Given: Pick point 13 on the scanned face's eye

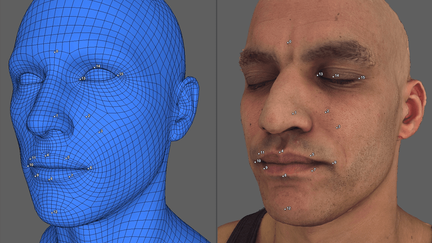Looking at the screenshot, I should (318, 75).
